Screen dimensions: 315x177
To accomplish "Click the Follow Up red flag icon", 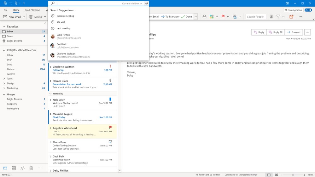I will pos(223,17).
